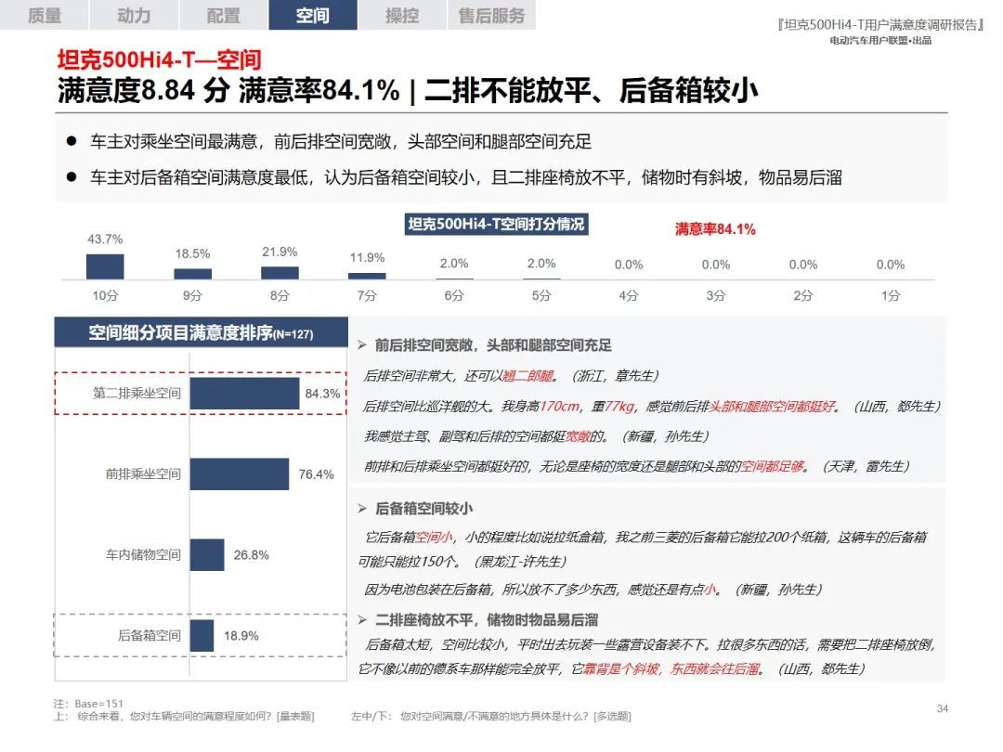Click the bar above the 9分 label
This screenshot has width=1003, height=752.
[x=192, y=274]
